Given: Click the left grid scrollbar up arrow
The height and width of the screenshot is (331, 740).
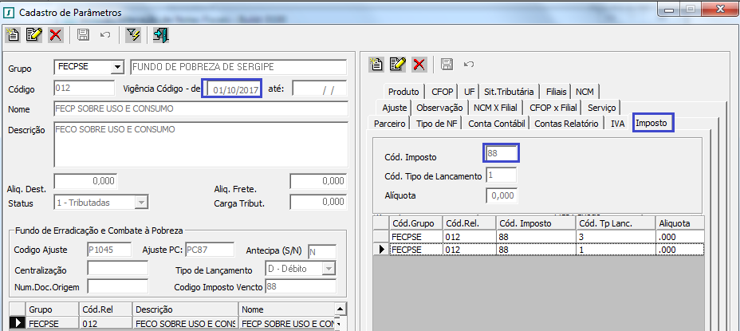Looking at the screenshot, I should coord(340,309).
